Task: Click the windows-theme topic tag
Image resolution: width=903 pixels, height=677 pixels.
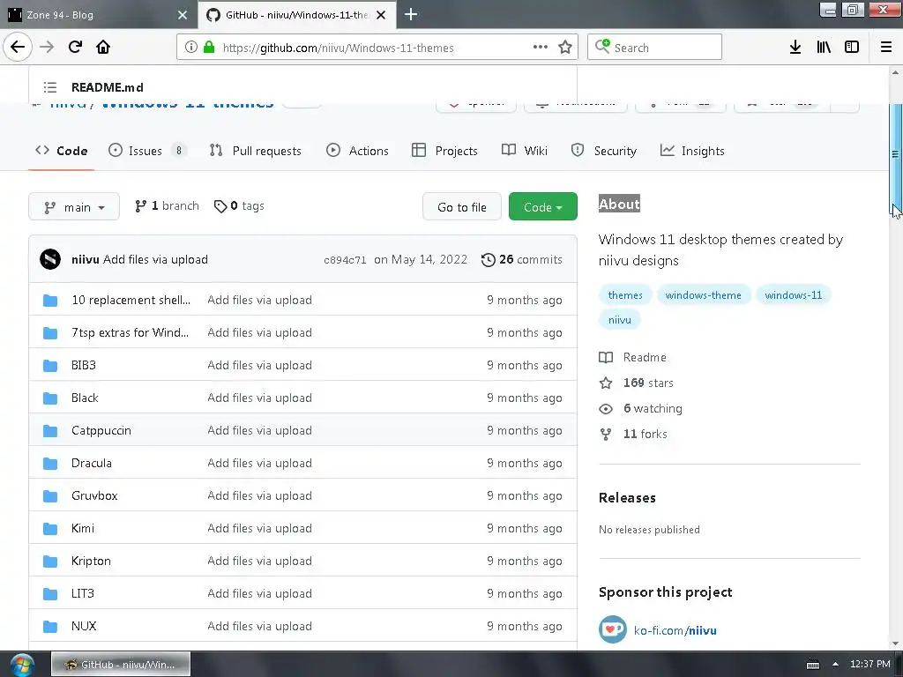Action: pos(703,294)
